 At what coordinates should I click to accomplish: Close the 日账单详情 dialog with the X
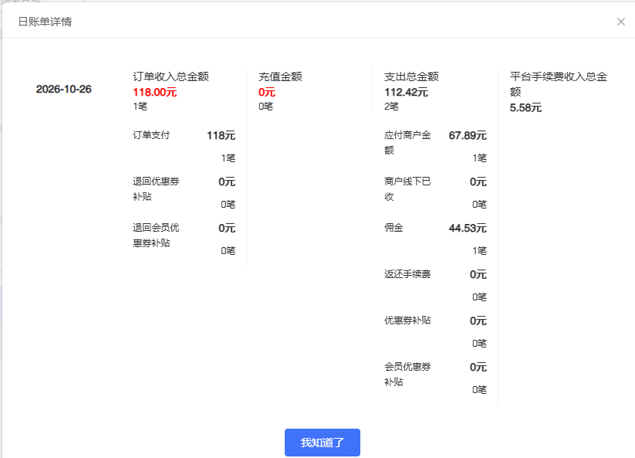tap(621, 22)
